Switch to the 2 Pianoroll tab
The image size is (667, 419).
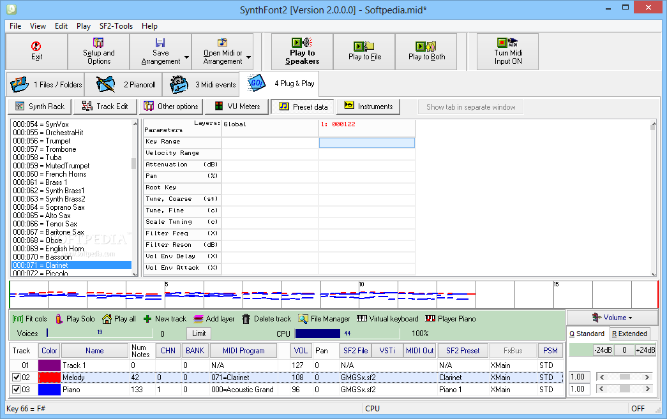click(x=123, y=85)
